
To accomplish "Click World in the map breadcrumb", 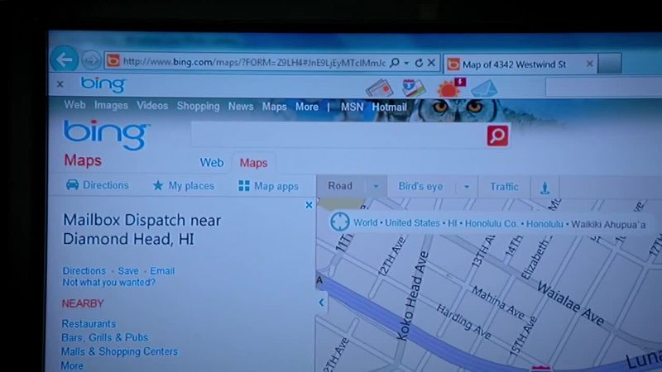I will pos(365,222).
